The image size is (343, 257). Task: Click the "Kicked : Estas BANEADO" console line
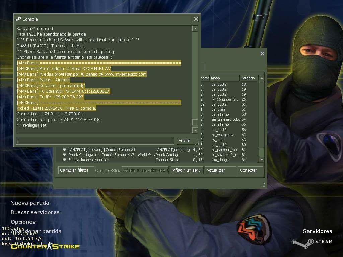[x=57, y=108]
